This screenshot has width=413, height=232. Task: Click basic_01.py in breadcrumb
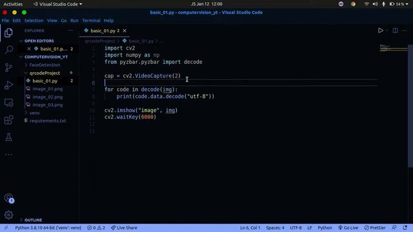141,41
